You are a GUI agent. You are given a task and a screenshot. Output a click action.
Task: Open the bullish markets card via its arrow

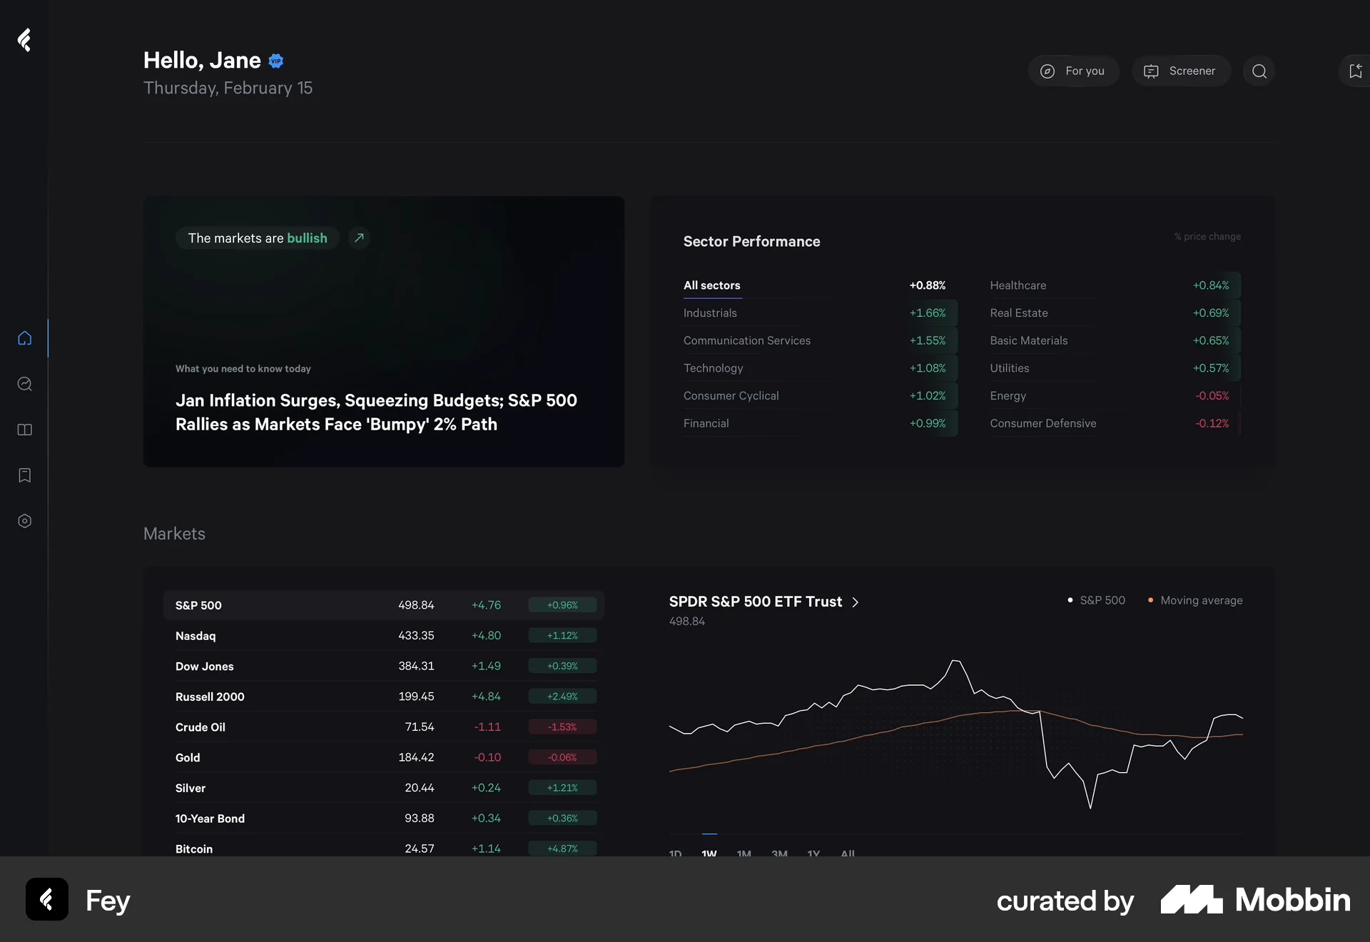pyautogui.click(x=358, y=238)
